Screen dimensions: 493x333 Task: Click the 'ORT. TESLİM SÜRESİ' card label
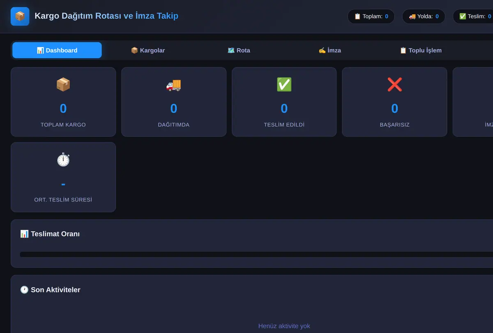[63, 200]
